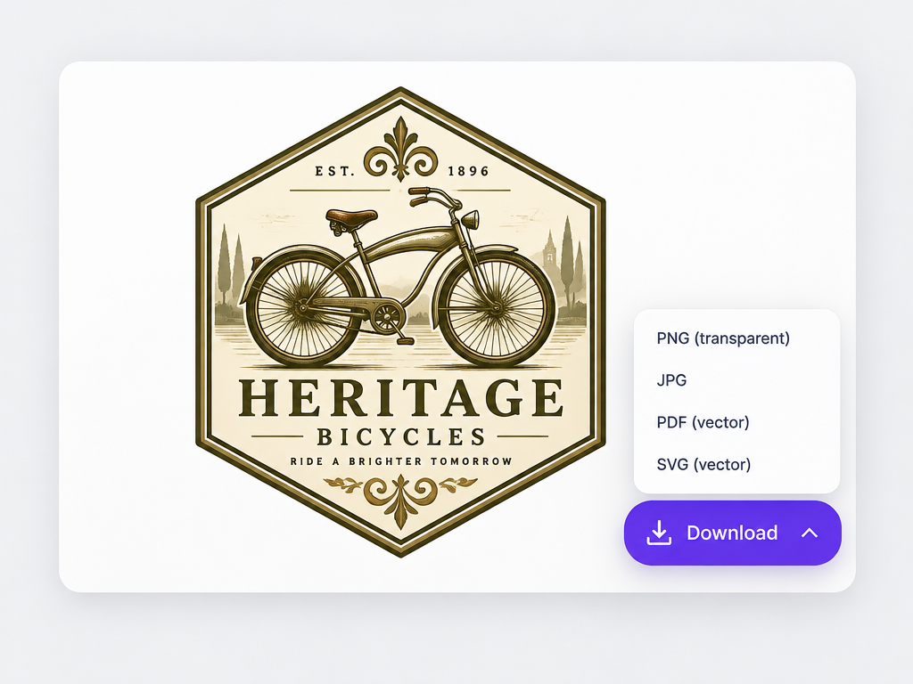913x684 pixels.
Task: Choose PNG (transparent) download format
Action: [722, 338]
